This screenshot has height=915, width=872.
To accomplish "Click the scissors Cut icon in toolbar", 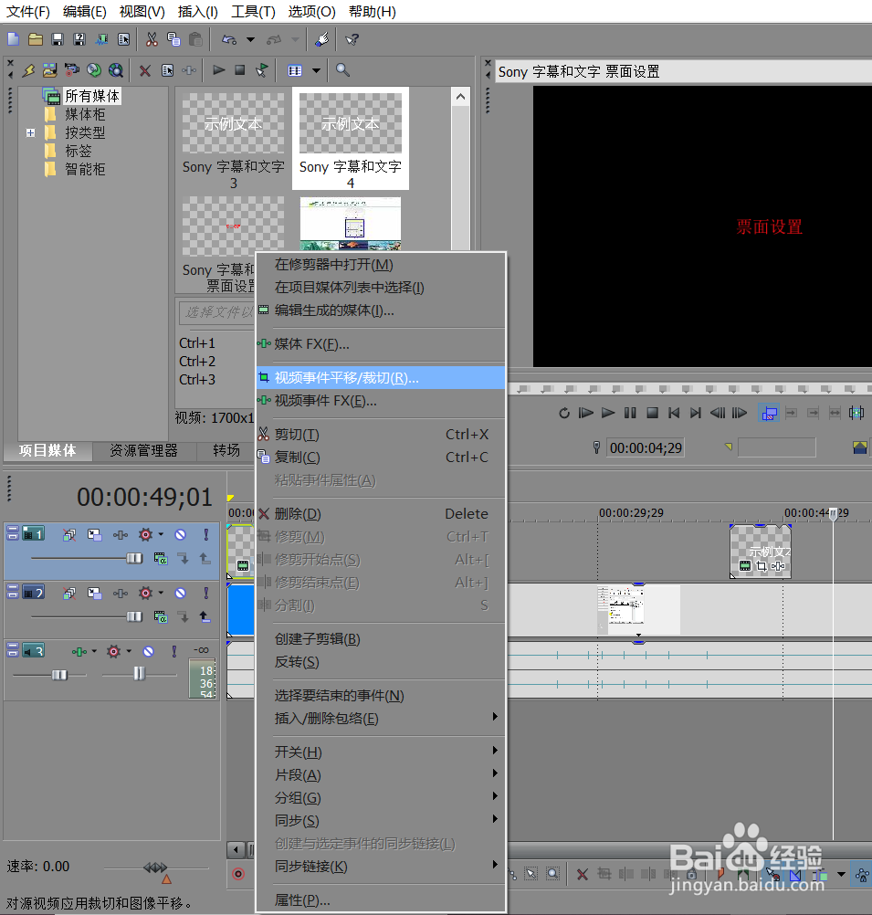I will pos(152,39).
